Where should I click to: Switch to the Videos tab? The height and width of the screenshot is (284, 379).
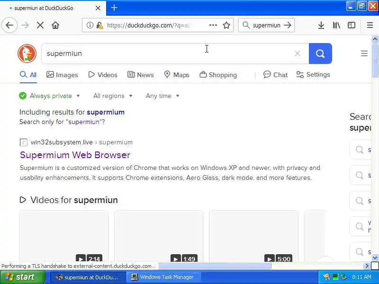point(103,75)
